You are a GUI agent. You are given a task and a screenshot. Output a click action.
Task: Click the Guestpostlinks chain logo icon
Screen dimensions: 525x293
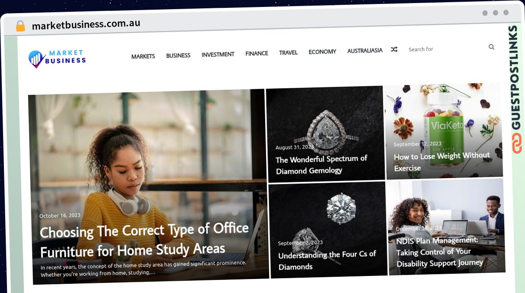click(x=517, y=144)
